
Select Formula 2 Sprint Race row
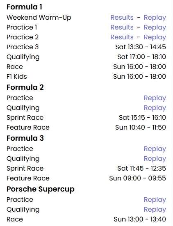click(x=86, y=117)
